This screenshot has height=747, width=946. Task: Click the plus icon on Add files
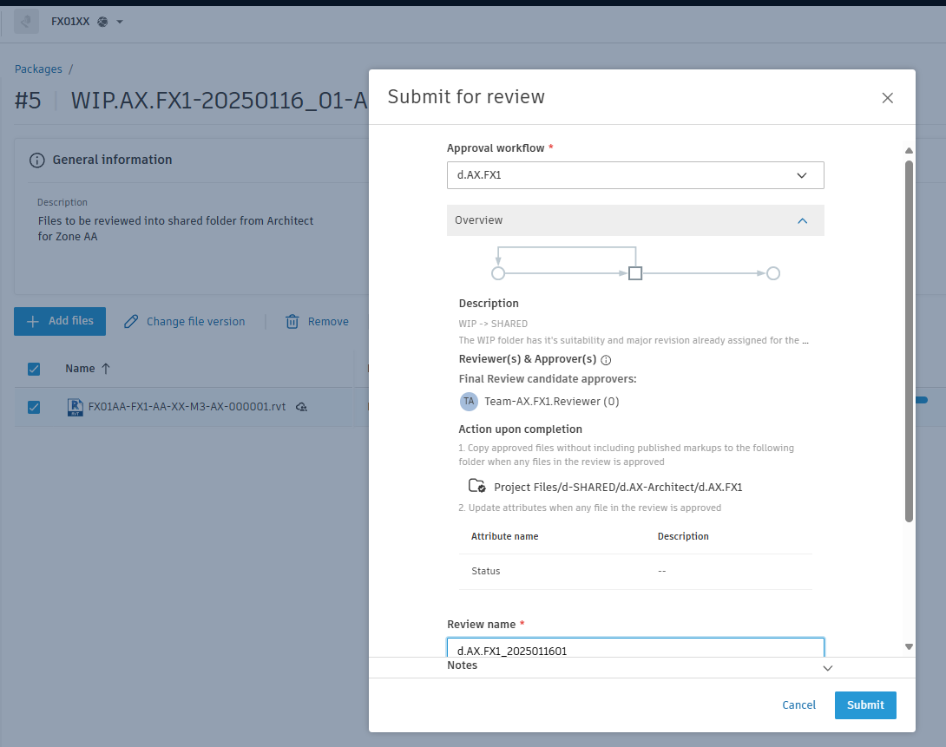(33, 321)
